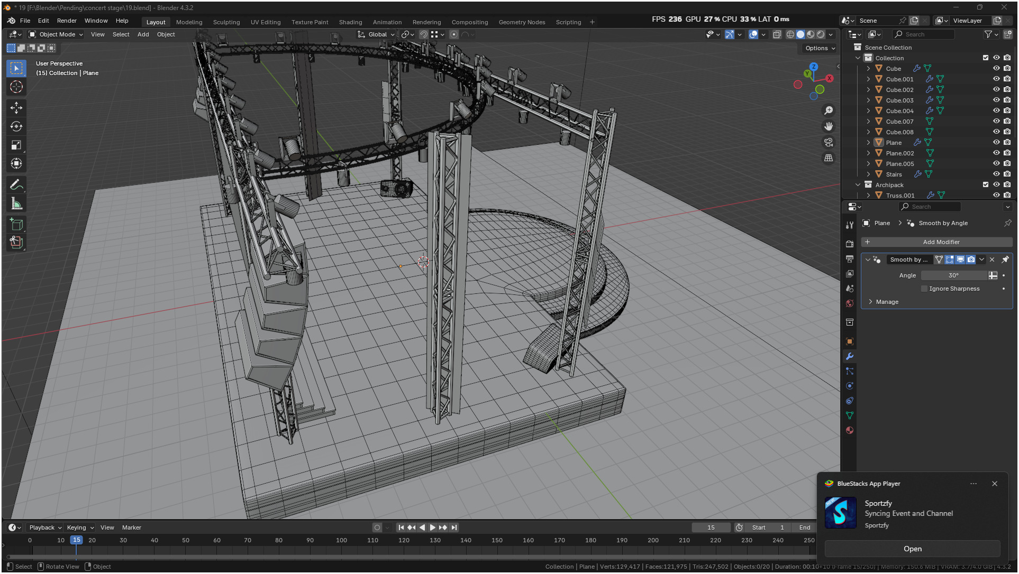
Task: Select the Scale tool
Action: 16,145
